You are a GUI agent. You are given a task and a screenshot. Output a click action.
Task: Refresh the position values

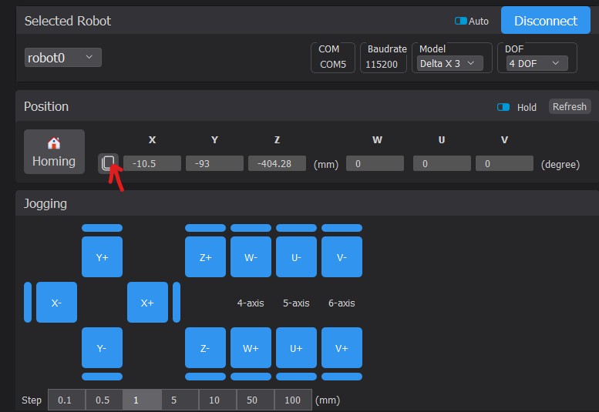(x=569, y=107)
